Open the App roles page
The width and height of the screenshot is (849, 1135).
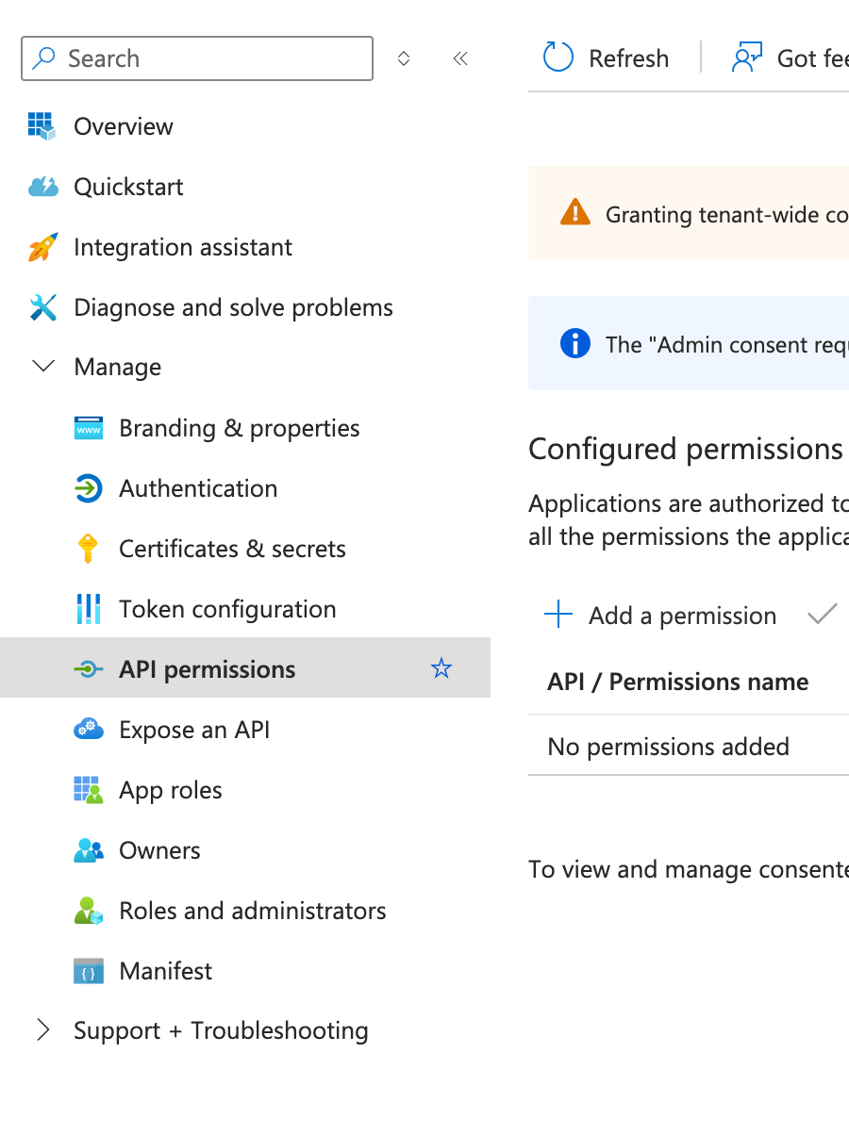point(171,790)
